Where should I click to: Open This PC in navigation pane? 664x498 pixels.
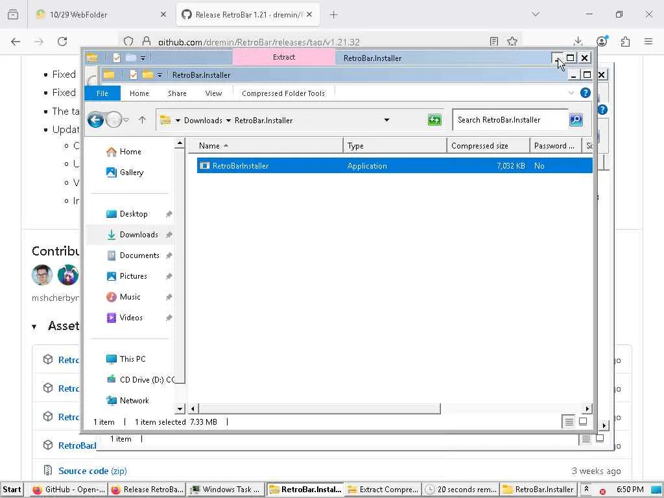point(132,359)
